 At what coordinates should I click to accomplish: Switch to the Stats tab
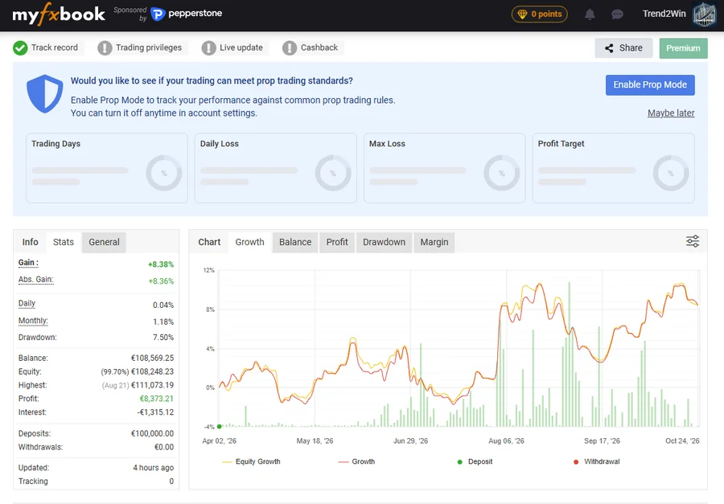click(x=64, y=242)
